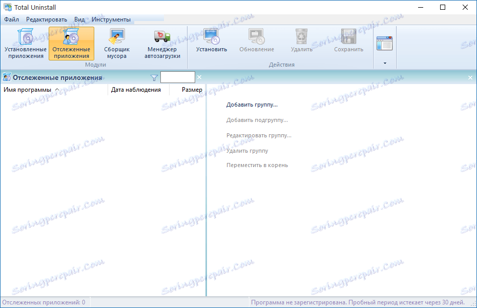Click the Обновление toolbar icon

click(x=257, y=36)
